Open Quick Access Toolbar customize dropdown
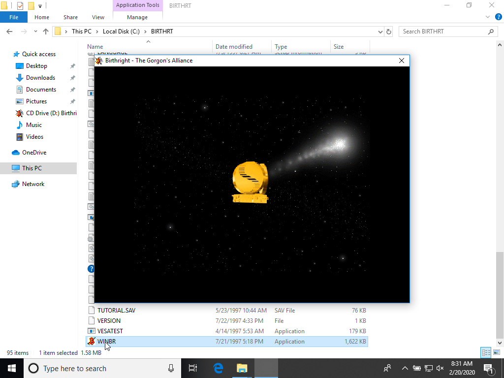Screen dimensions: 504x378 click(x=40, y=6)
